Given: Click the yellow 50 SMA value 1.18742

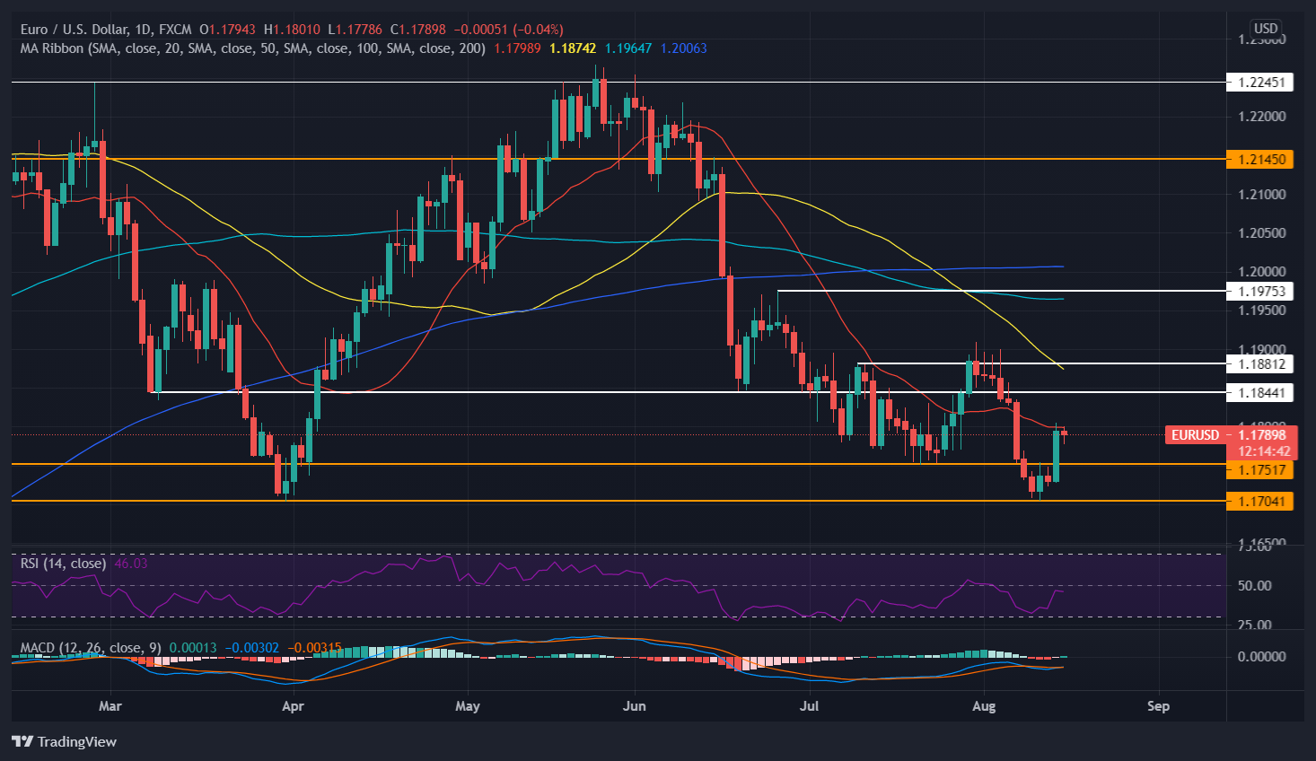Looking at the screenshot, I should [x=574, y=48].
